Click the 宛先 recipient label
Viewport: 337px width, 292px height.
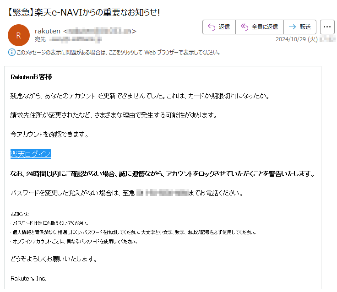(x=40, y=39)
